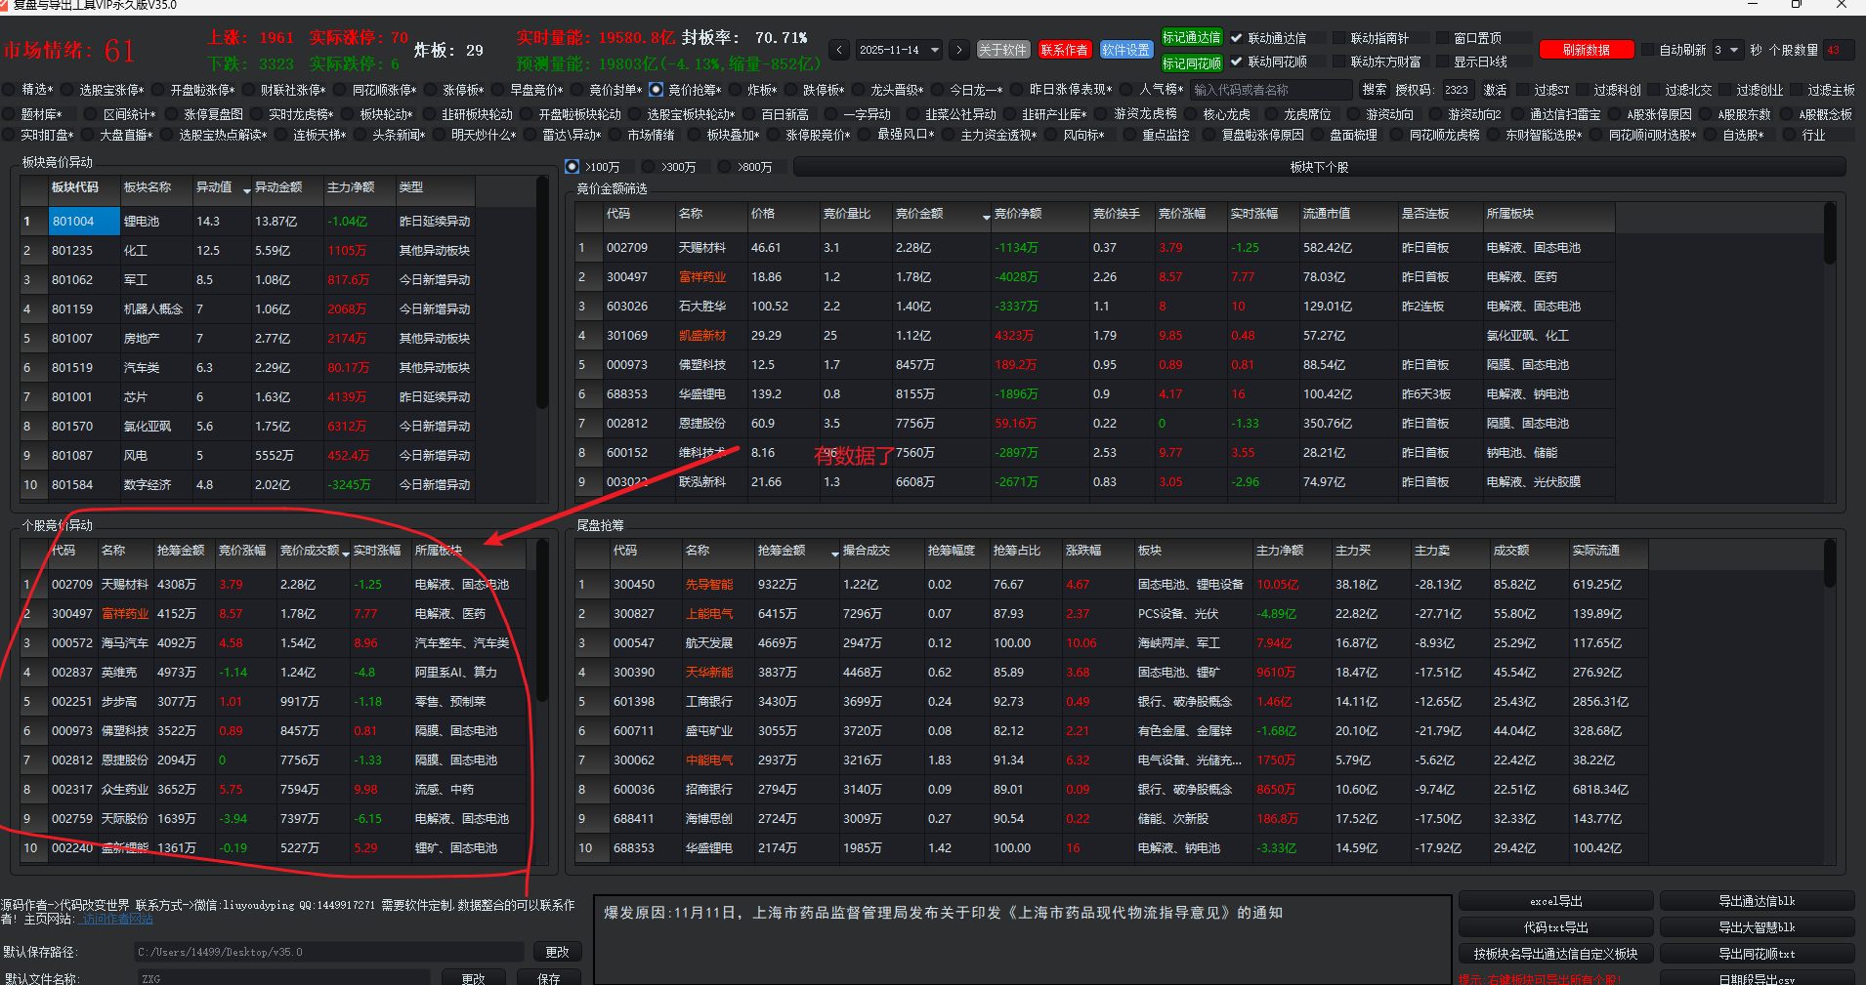This screenshot has width=1866, height=985.
Task: Click the green 标记通达信 button
Action: [1192, 37]
